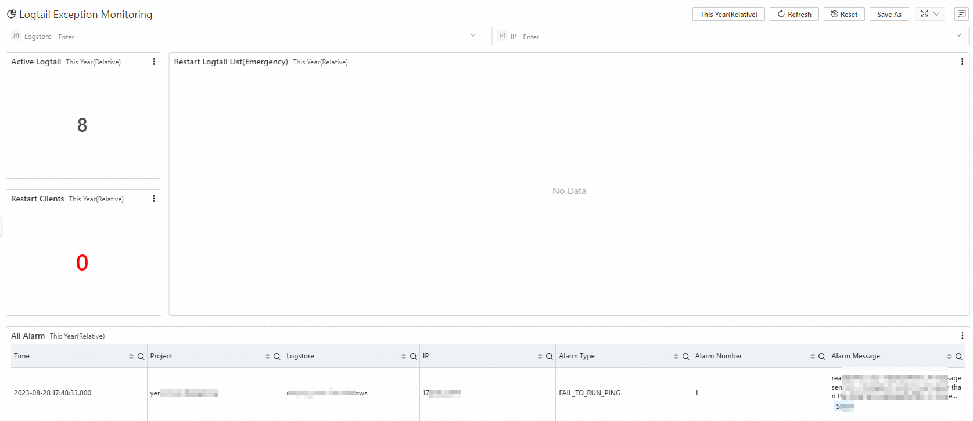The height and width of the screenshot is (421, 973).
Task: Click the All Alarm panel title
Action: coord(28,336)
